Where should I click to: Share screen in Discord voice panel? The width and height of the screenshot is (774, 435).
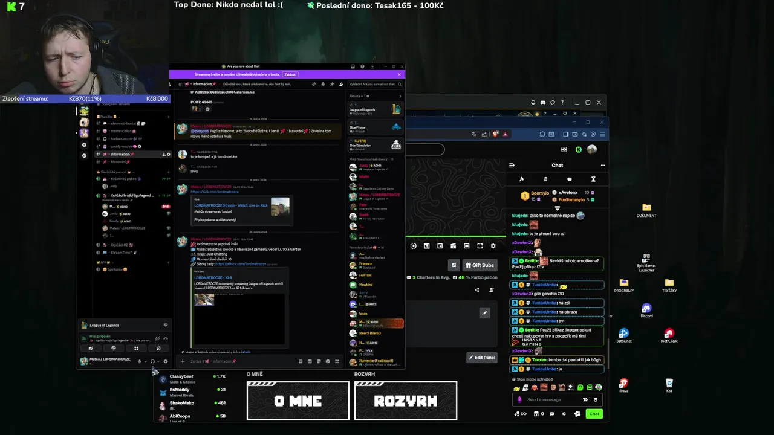pos(114,348)
